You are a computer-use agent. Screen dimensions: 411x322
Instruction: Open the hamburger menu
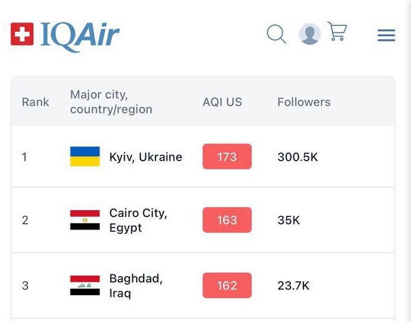click(386, 35)
